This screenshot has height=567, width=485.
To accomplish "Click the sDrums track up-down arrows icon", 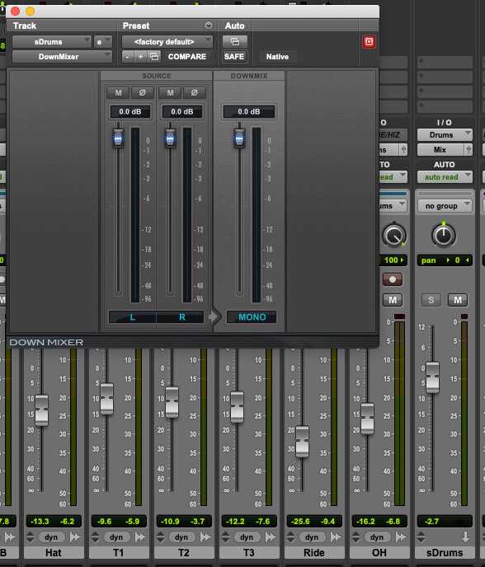I will pos(421,537).
